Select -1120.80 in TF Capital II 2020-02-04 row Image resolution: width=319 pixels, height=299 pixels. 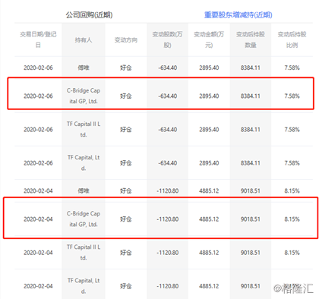pos(167,253)
